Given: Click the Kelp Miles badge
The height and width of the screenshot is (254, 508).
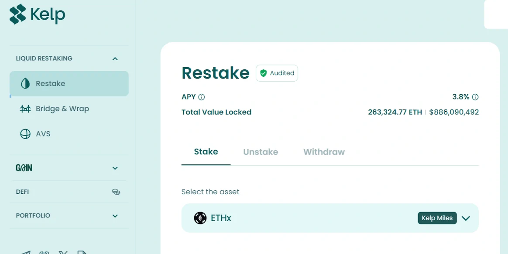Looking at the screenshot, I should 437,218.
